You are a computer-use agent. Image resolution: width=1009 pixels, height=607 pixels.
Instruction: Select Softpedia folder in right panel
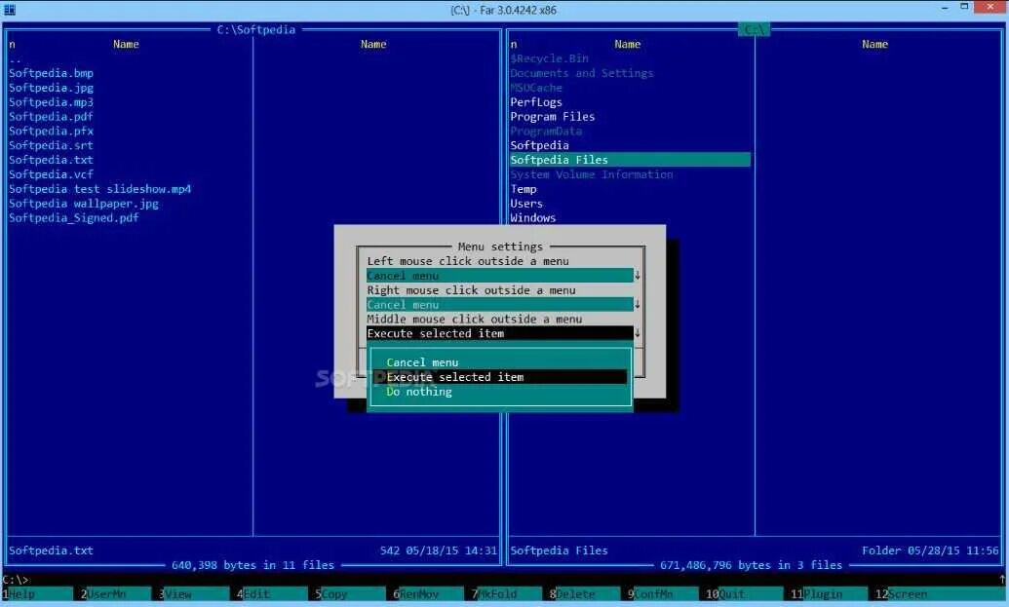pos(539,145)
